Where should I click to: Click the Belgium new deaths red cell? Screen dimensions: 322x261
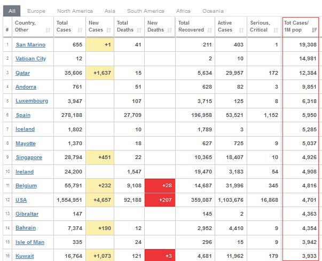[x=160, y=186]
